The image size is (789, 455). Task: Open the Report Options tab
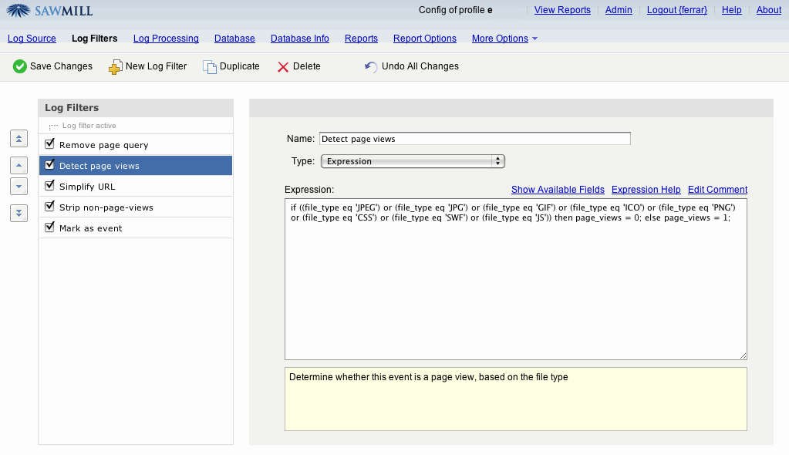tap(424, 39)
